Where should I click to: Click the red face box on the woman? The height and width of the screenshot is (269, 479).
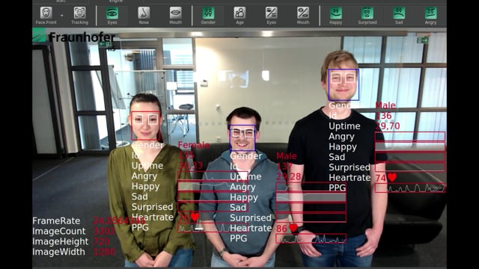pyautogui.click(x=145, y=126)
